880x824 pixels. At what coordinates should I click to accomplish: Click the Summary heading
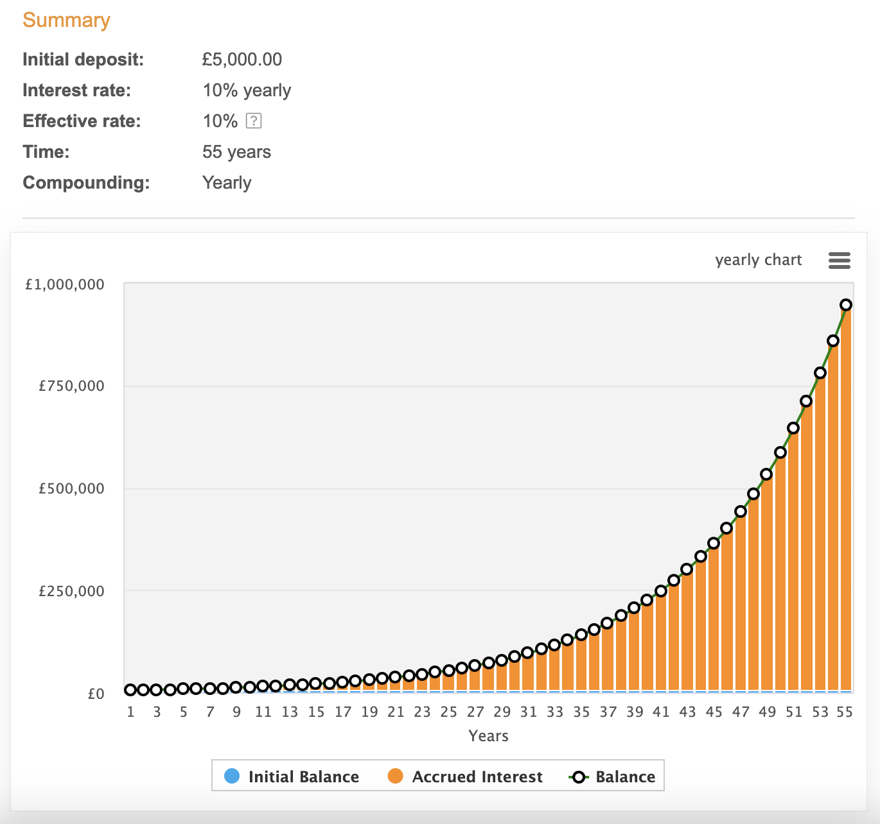pyautogui.click(x=66, y=20)
